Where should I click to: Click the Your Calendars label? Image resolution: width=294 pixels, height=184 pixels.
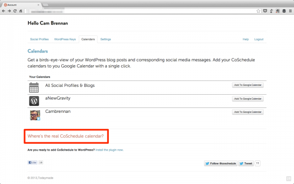[x=40, y=77]
